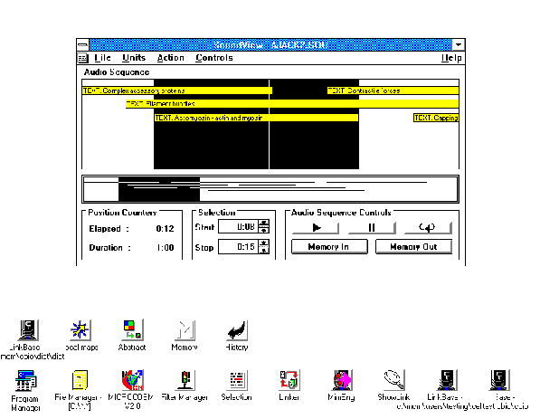Click the Start time spinner arrows
Screen dimensions: 559x419
[263, 226]
